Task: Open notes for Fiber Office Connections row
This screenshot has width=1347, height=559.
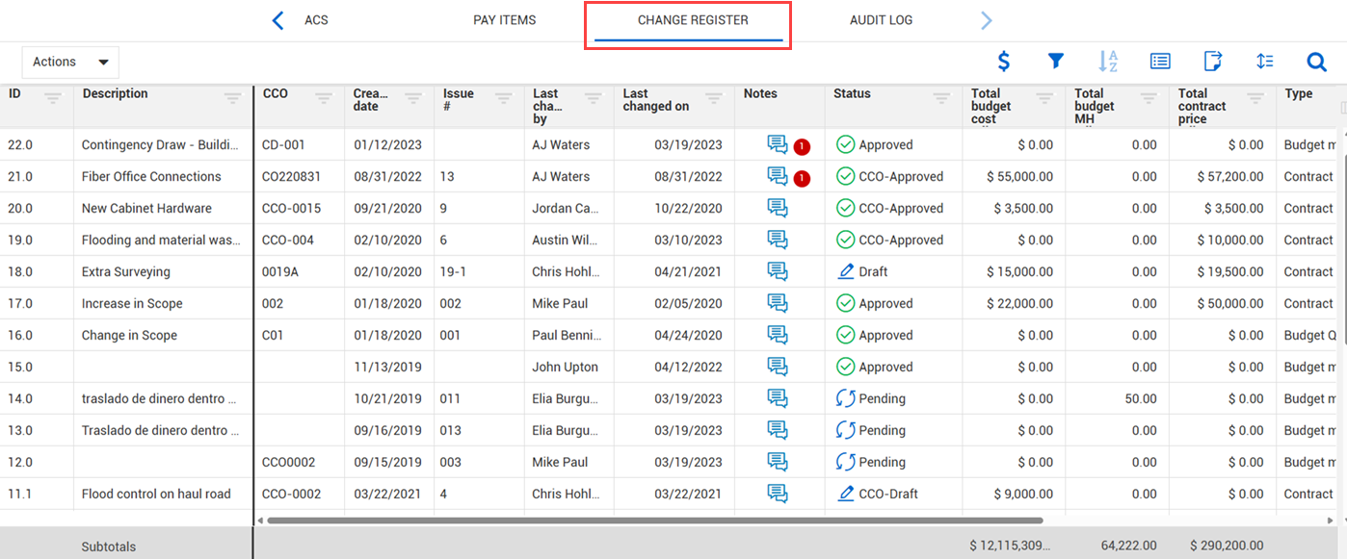Action: tap(778, 176)
